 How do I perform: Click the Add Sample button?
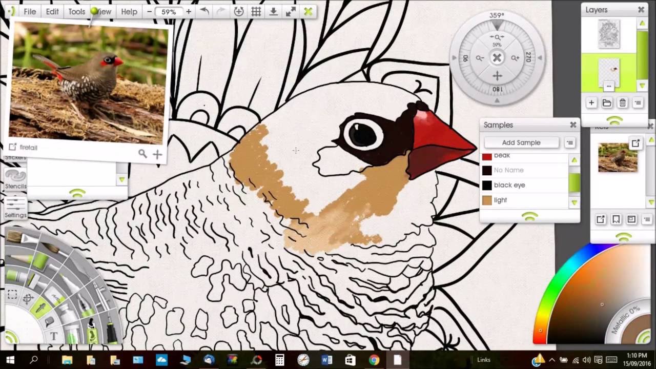point(521,142)
